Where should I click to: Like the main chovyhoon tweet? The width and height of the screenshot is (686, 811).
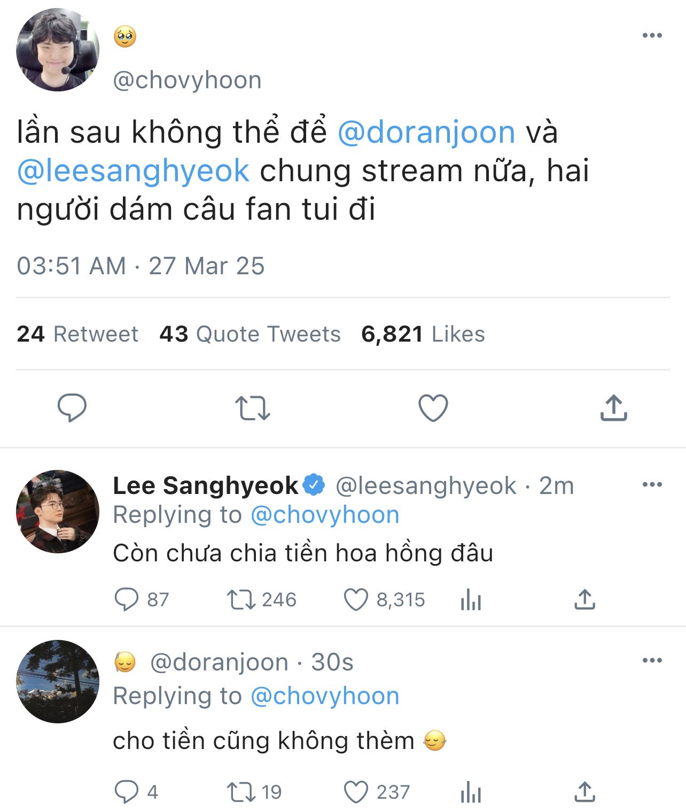coord(433,408)
